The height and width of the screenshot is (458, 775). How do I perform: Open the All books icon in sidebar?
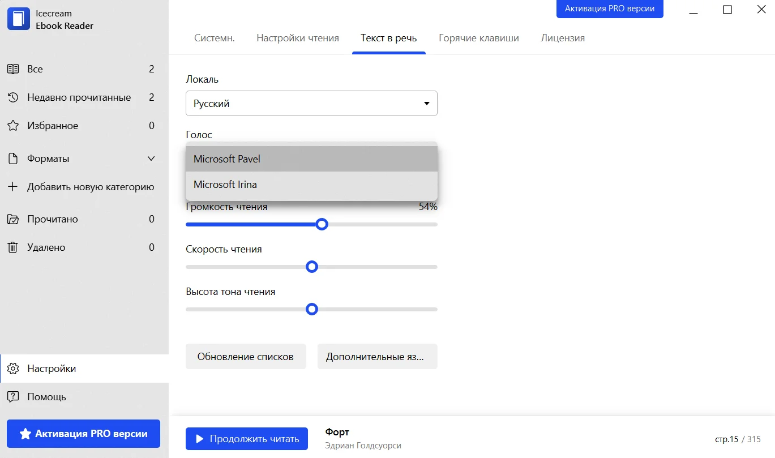click(x=13, y=69)
